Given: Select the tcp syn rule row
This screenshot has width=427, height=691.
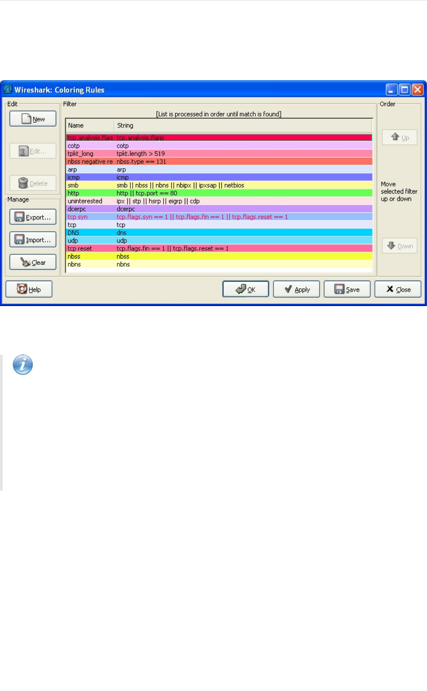Looking at the screenshot, I should pos(219,217).
